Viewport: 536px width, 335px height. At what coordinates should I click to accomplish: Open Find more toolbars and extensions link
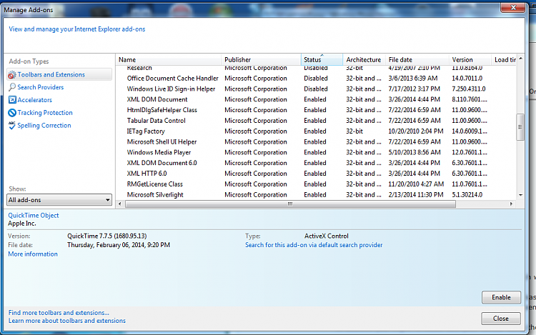pos(59,312)
